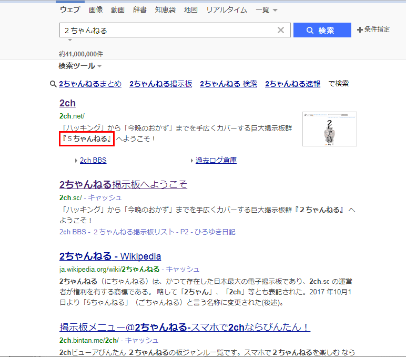This screenshot has height=357, width=406.
Task: Click inside the search text field
Action: click(168, 31)
